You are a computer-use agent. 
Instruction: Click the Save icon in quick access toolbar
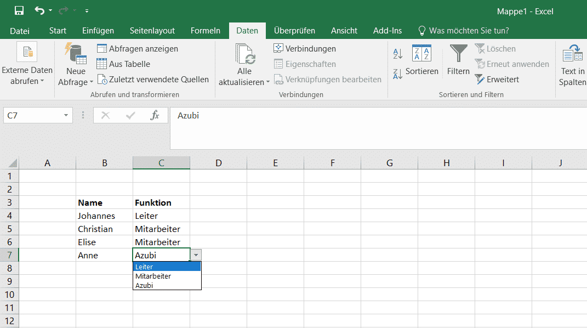19,10
